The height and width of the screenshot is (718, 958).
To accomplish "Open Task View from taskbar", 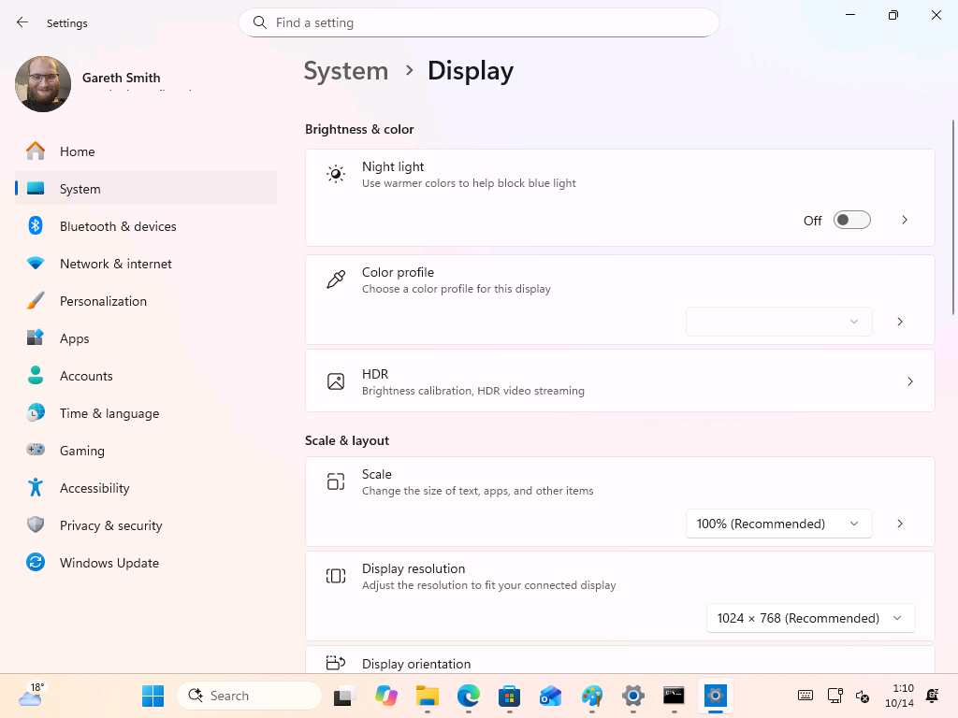I will (x=344, y=696).
